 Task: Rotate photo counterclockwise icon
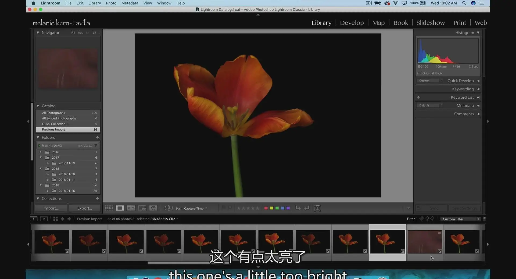298,208
